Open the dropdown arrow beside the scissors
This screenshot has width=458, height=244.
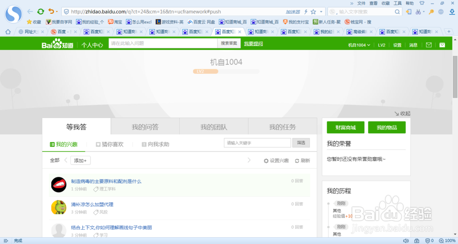[424, 12]
